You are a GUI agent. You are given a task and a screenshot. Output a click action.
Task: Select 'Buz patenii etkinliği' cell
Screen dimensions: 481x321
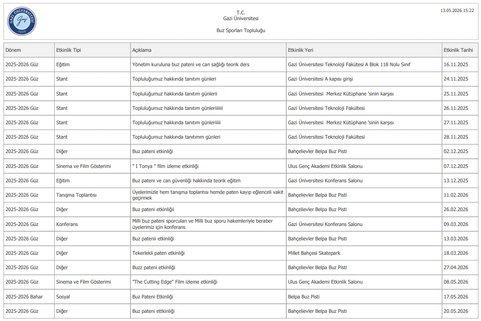pos(208,238)
